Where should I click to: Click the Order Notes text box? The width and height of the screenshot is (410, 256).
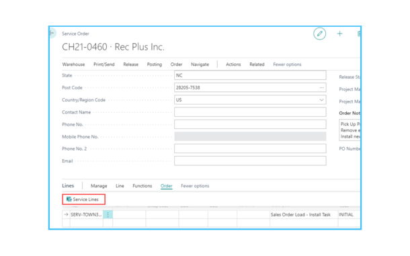point(350,130)
